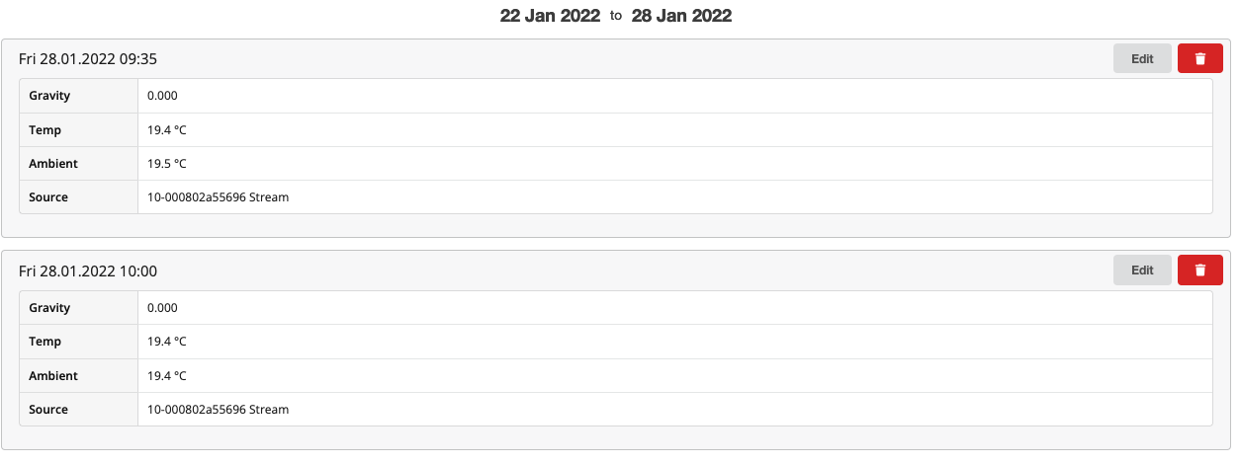The height and width of the screenshot is (464, 1240).
Task: Delete the 09:35 reading with trash icon
Action: tap(1199, 58)
